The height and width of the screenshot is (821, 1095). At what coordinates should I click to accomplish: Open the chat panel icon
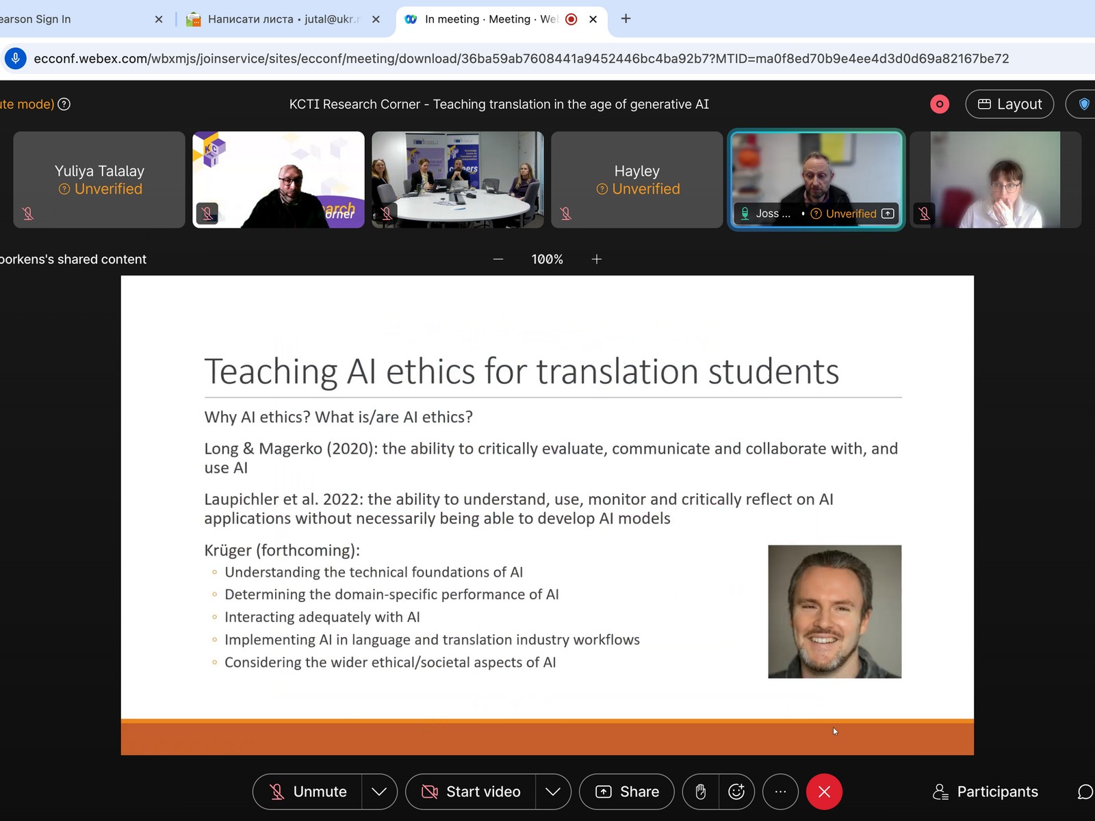(x=1085, y=792)
